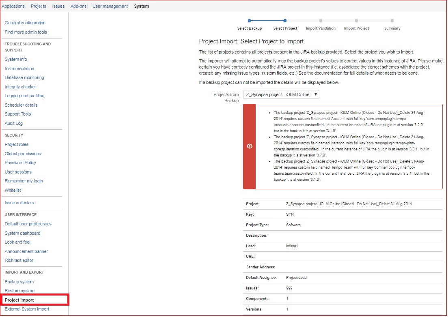
Task: Select Global permissions in the Security section
Action: click(x=23, y=154)
